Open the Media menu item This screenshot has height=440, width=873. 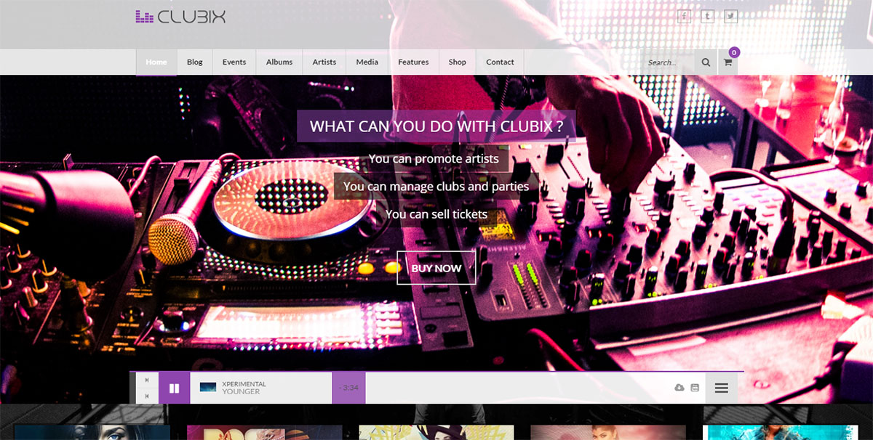coord(367,62)
